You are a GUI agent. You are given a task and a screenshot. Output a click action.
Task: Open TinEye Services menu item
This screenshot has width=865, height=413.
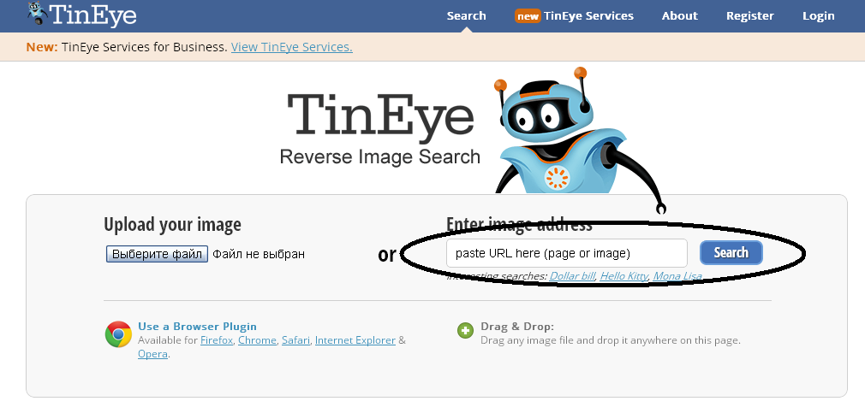(588, 15)
